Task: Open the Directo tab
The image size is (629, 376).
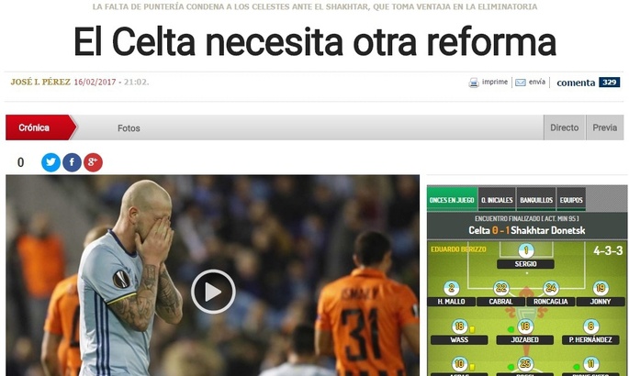Action: tap(565, 127)
